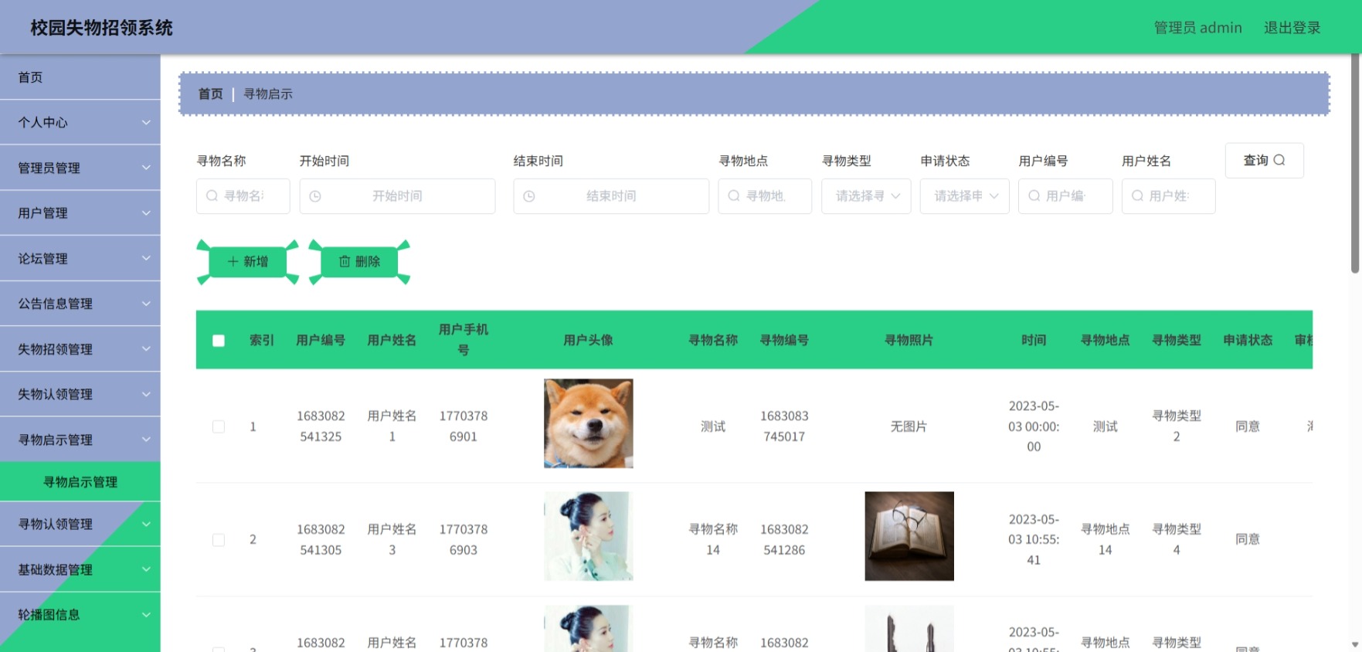Click 寻物名称 14 cell in row 2
Screen dimensions: 1362x652
(x=713, y=540)
